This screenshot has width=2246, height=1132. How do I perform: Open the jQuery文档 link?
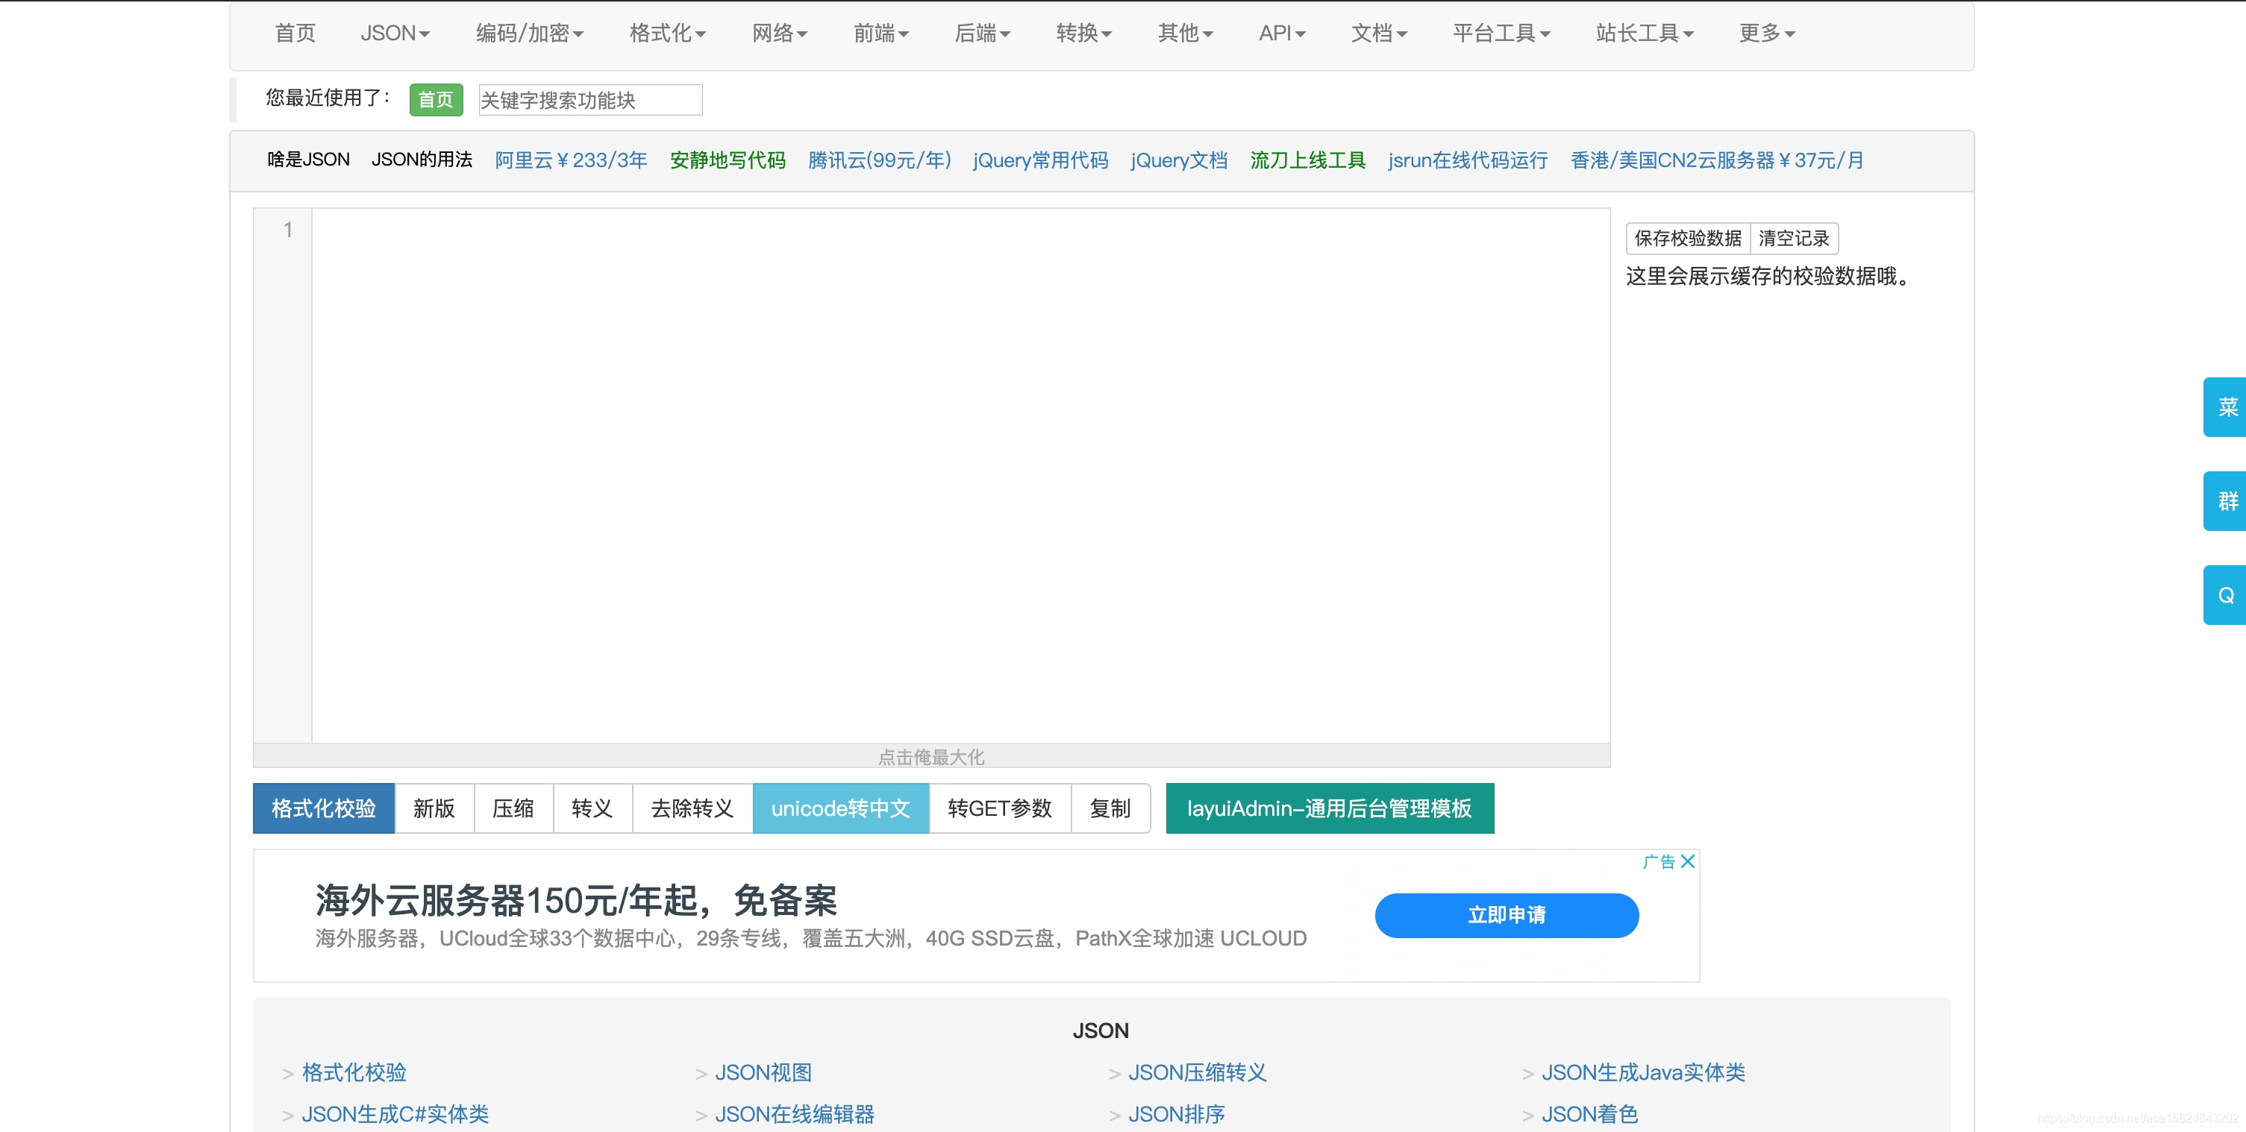point(1179,160)
